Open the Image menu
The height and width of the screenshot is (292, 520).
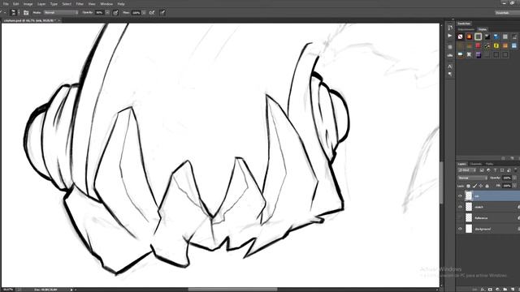(28, 4)
